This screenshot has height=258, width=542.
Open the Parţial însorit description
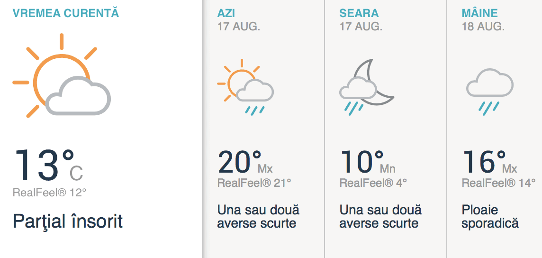click(68, 221)
